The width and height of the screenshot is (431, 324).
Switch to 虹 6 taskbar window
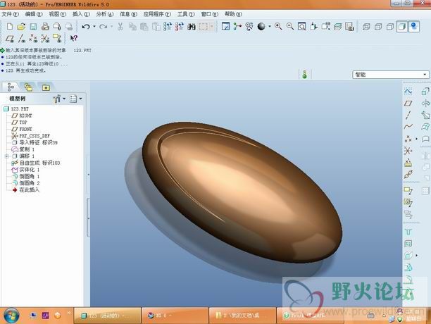pyautogui.click(x=175, y=316)
